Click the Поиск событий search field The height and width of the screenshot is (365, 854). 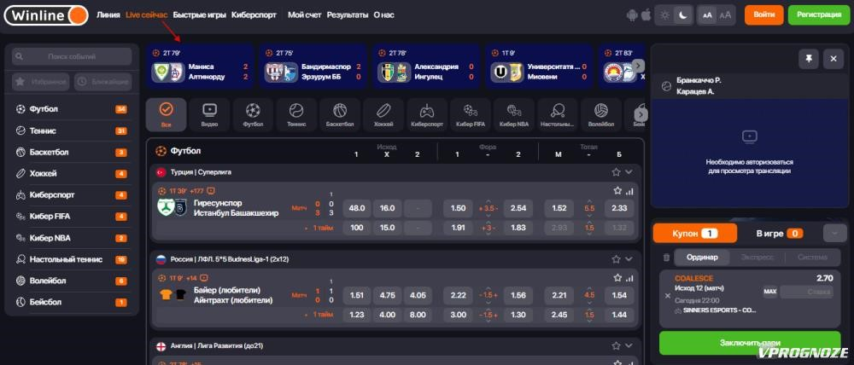72,56
